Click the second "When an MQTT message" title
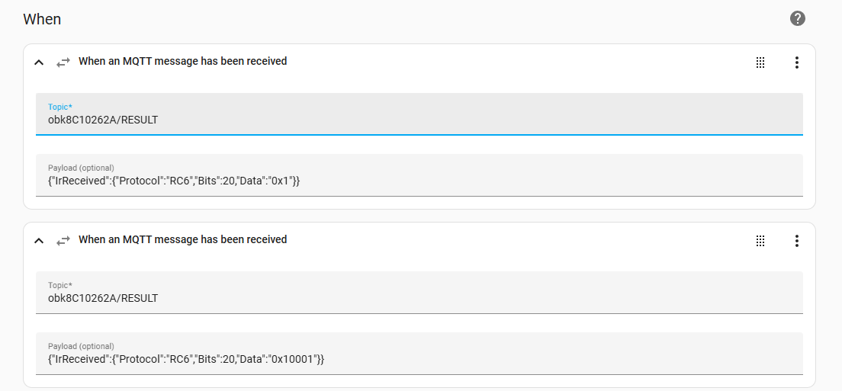 (182, 240)
